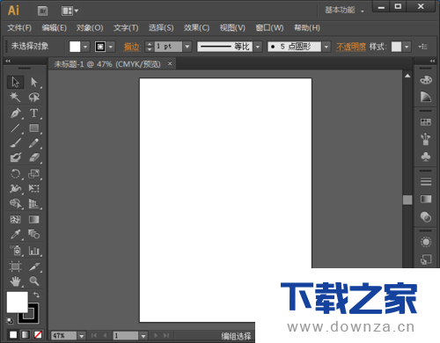Open the 窗口(W) menu
This screenshot has width=440, height=343.
pos(269,28)
